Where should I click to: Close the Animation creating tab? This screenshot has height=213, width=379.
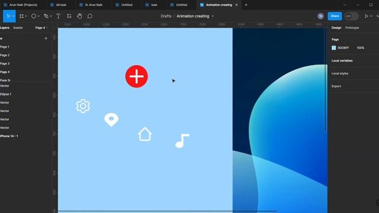pyautogui.click(x=236, y=5)
